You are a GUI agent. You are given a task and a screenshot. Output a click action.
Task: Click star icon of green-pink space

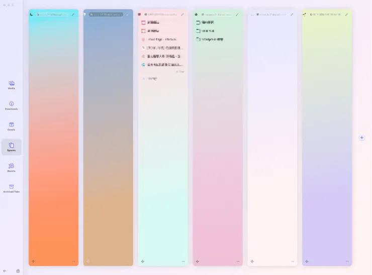[x=196, y=15]
